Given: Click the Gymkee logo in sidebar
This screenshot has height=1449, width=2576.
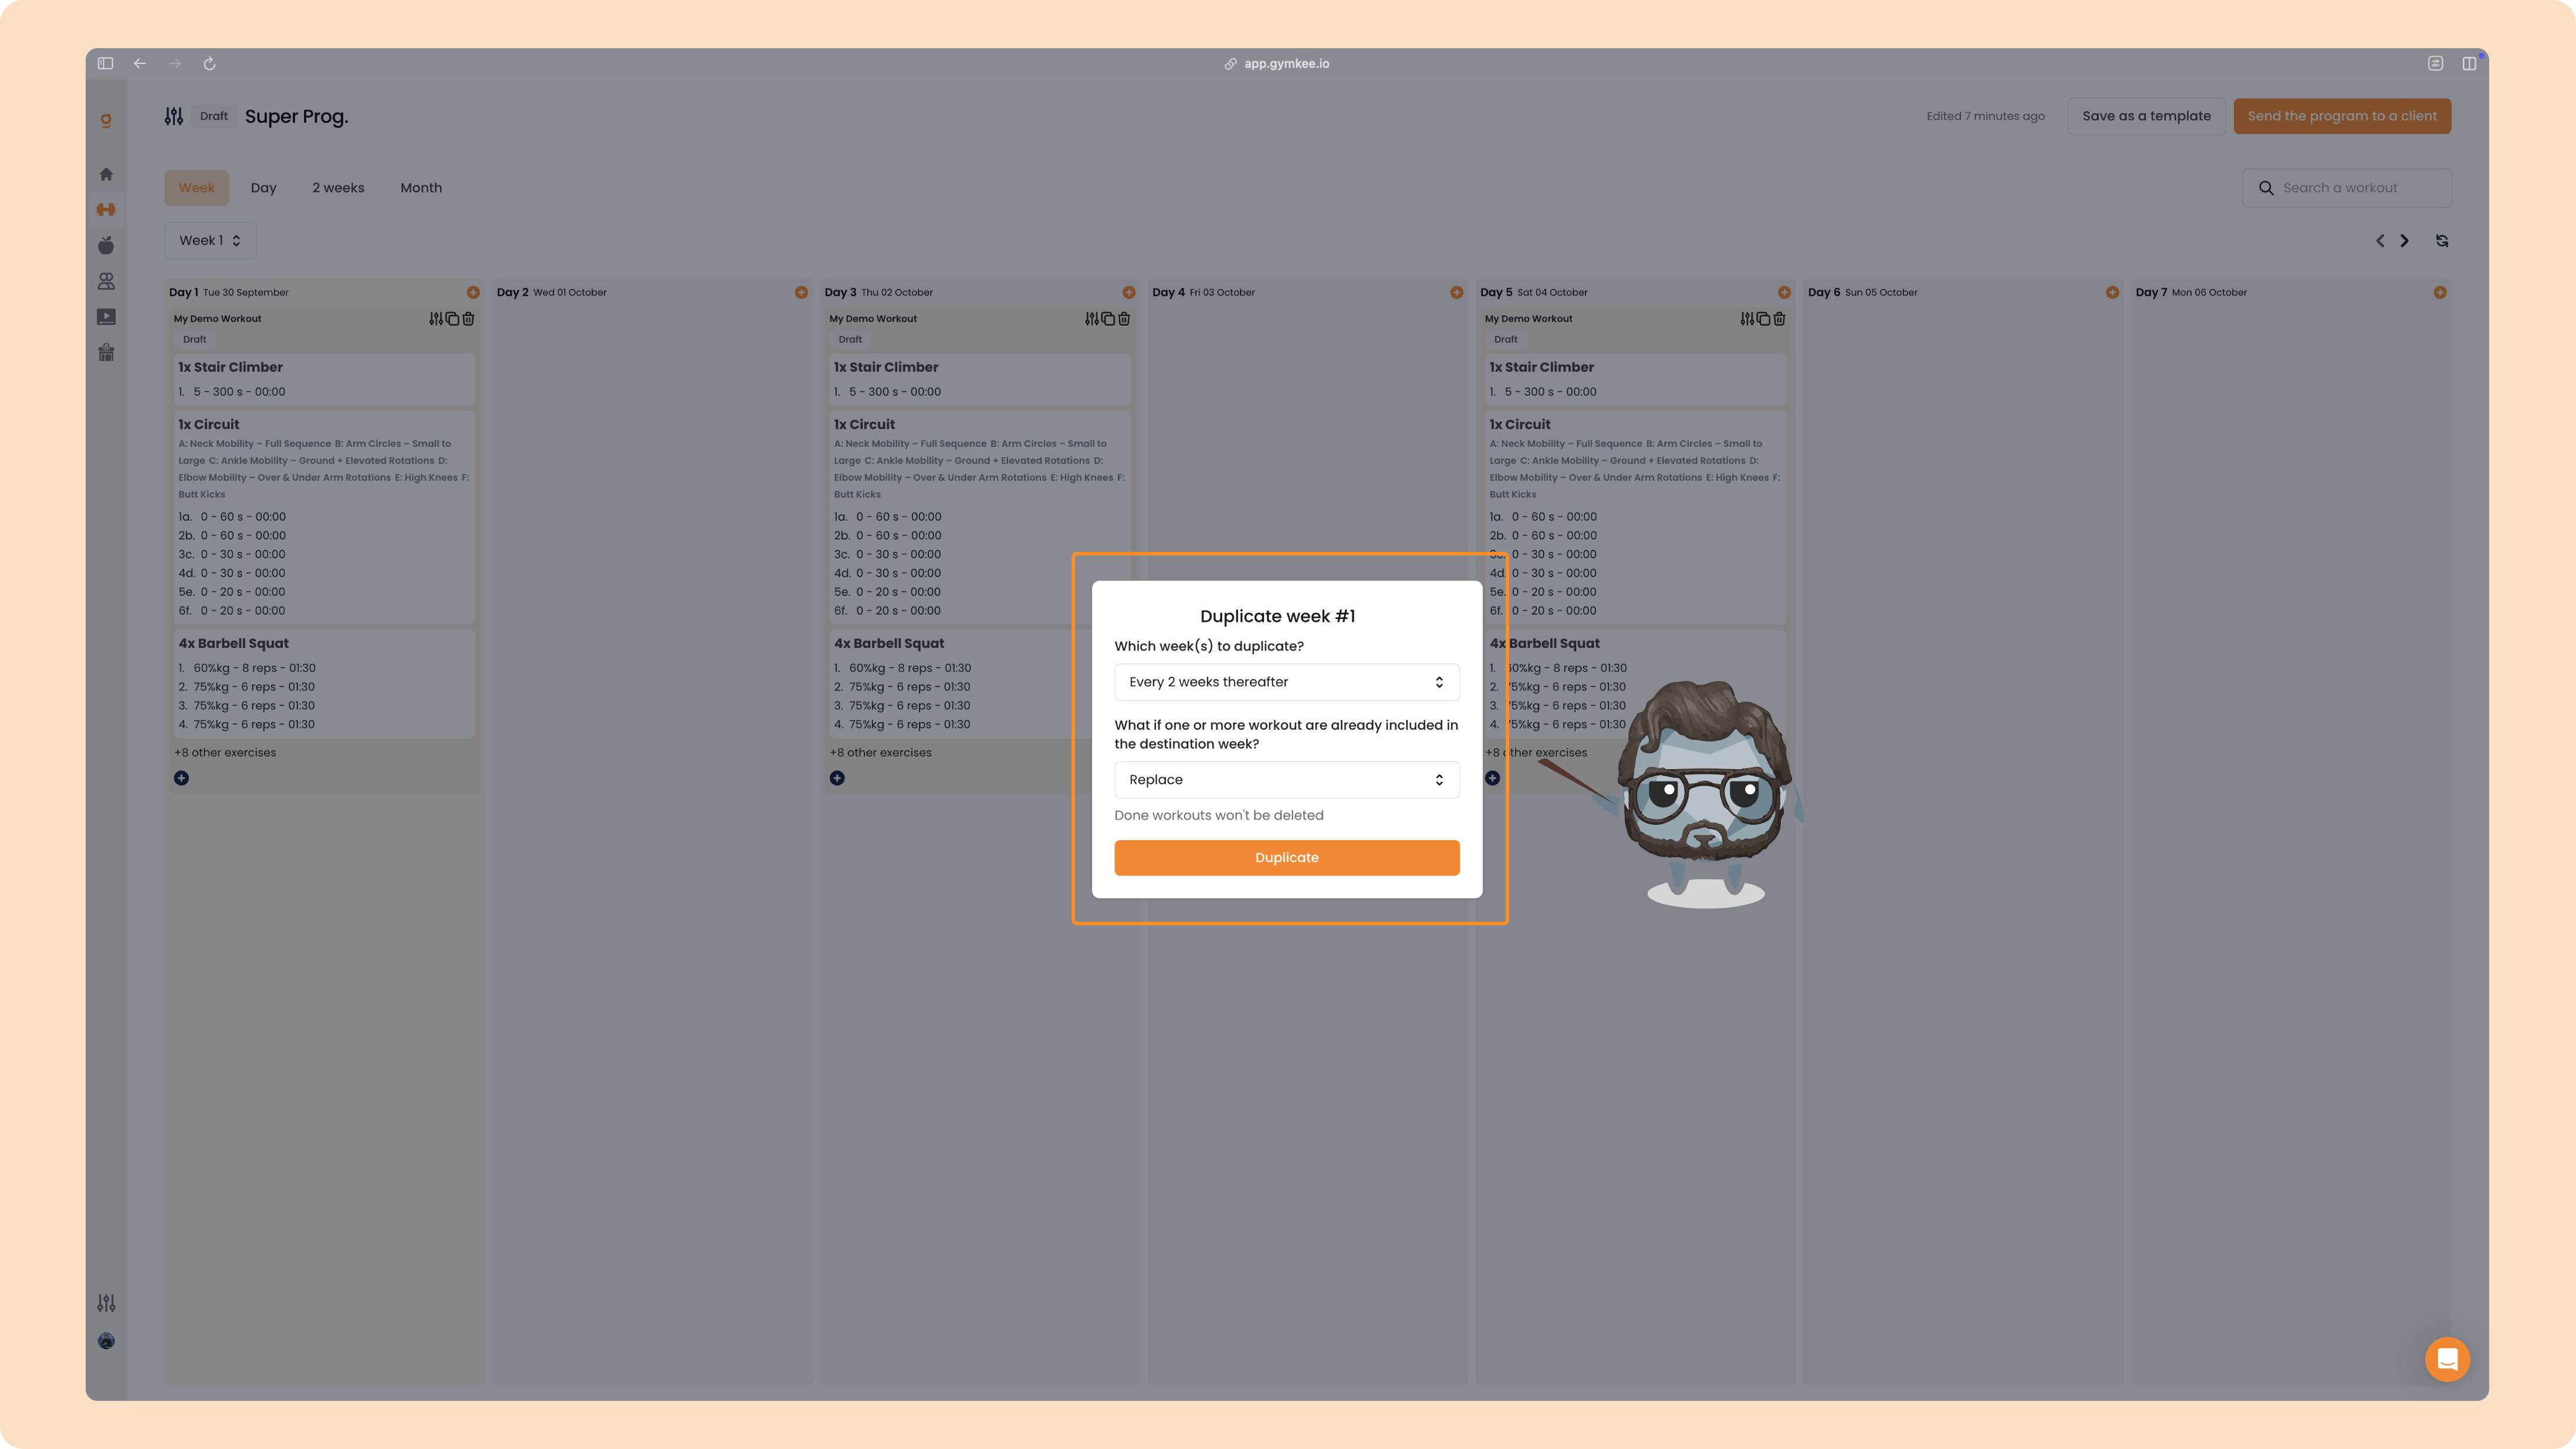Looking at the screenshot, I should [106, 120].
